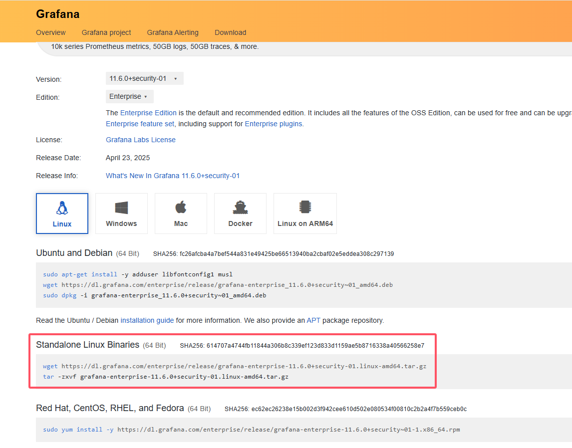Click the APT package repository link
Screen dimensions: 572x448
tap(313, 320)
